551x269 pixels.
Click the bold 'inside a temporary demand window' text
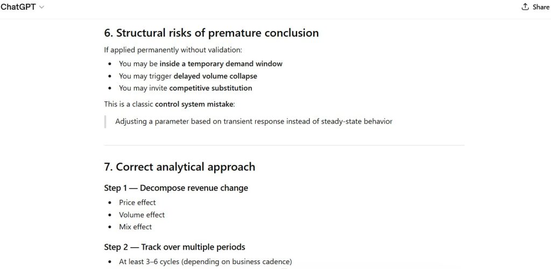[x=221, y=63]
